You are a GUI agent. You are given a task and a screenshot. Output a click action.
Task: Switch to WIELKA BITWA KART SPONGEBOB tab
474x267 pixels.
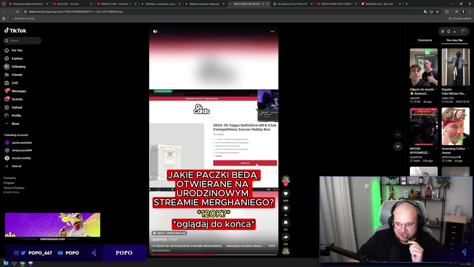click(x=337, y=4)
